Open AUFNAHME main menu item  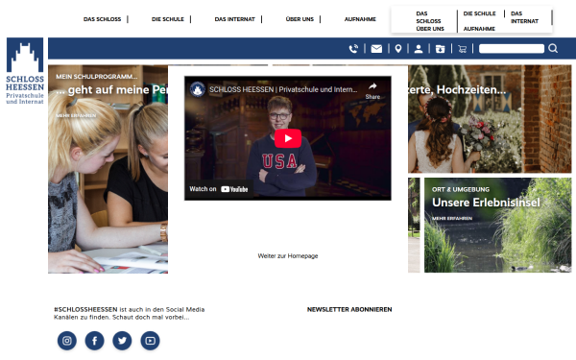tap(360, 19)
